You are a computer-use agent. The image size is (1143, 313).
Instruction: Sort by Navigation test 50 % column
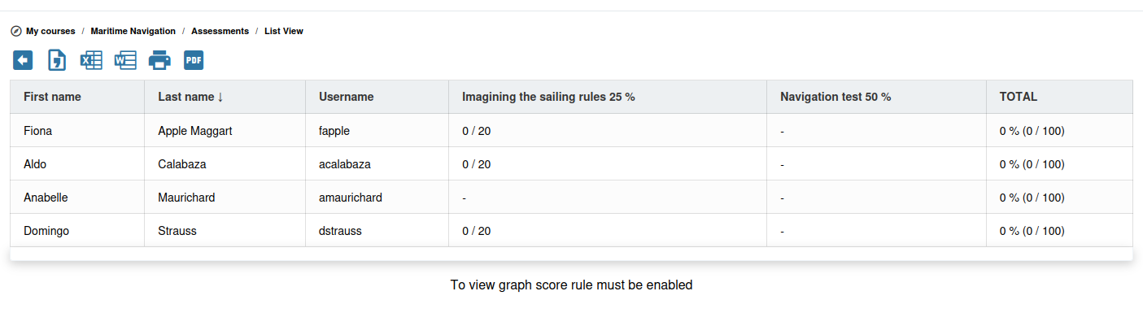(x=835, y=97)
